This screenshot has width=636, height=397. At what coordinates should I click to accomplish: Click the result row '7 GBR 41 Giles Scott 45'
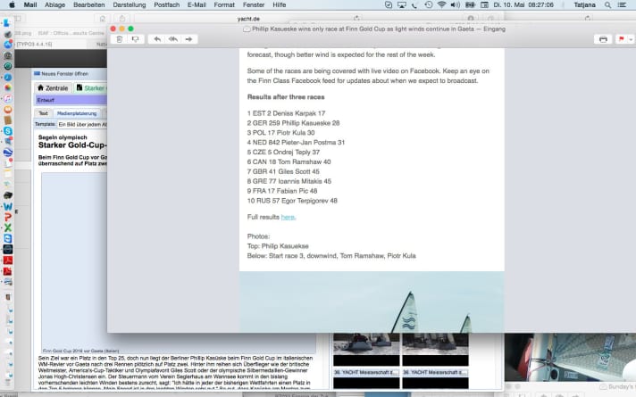pyautogui.click(x=283, y=172)
